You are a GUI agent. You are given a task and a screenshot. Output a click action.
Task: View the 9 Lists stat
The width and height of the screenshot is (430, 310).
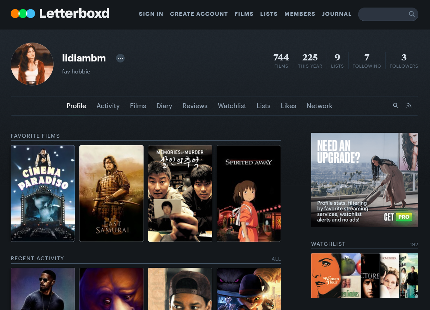pos(337,61)
